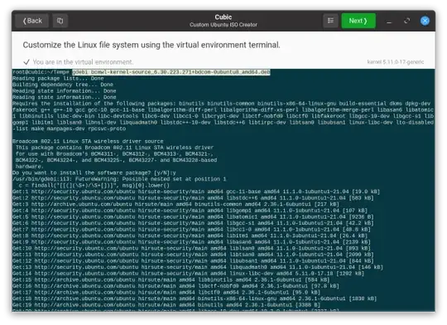447x325 pixels.
Task: Click the Get:10 liblsan0 download line
Action: tap(191, 248)
